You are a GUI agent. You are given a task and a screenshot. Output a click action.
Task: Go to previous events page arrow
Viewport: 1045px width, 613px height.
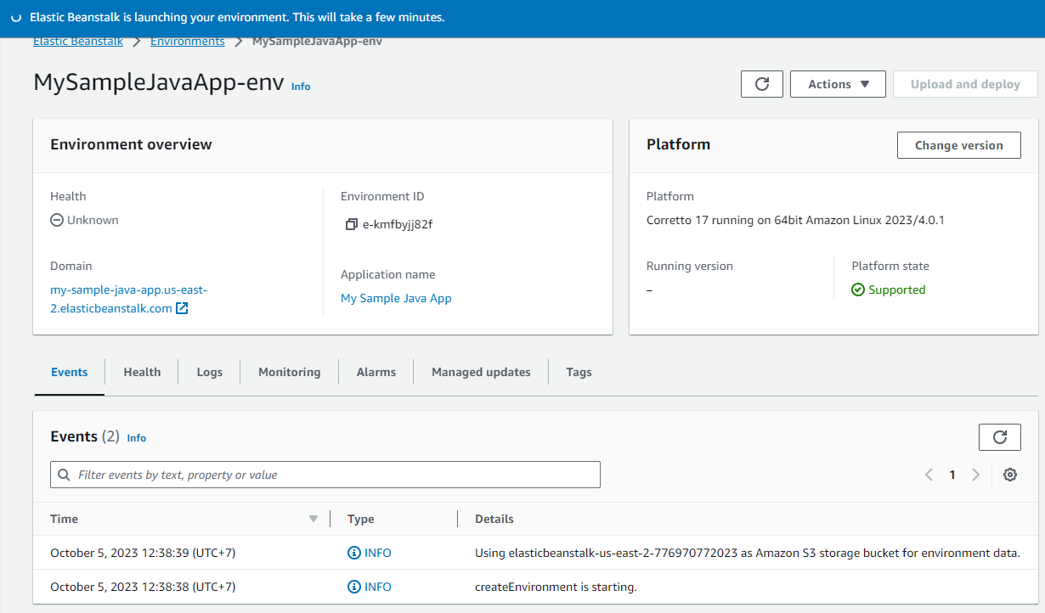pos(929,475)
